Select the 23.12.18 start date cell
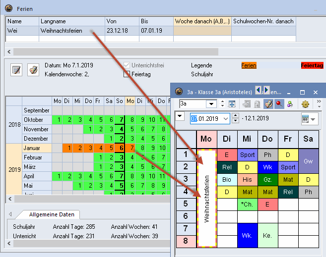Viewport: 326px width, 257px height. click(x=122, y=31)
